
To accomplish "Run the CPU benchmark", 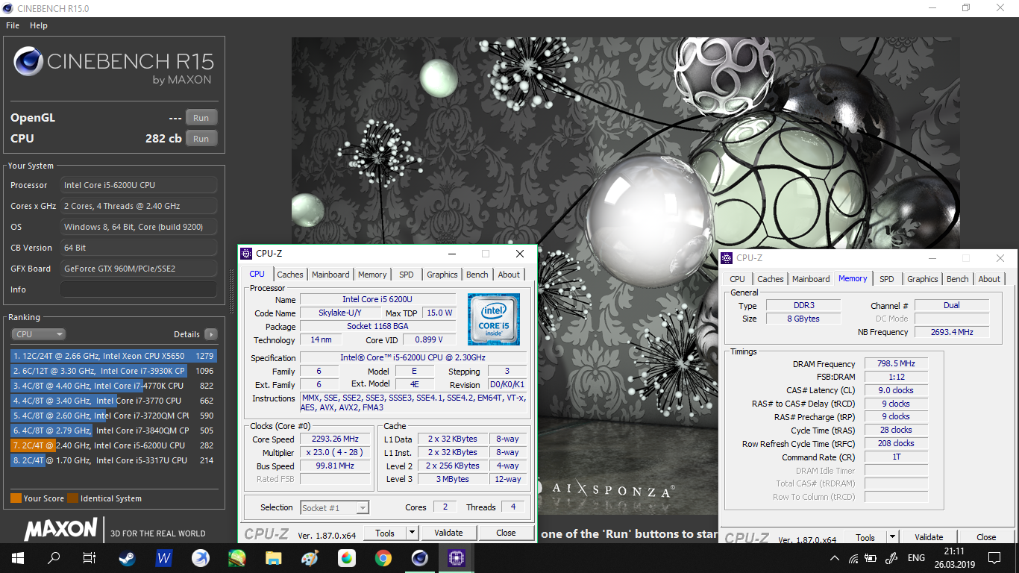I will pos(201,139).
